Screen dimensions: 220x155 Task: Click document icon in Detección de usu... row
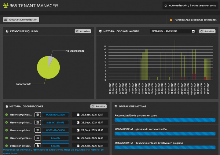38,145
